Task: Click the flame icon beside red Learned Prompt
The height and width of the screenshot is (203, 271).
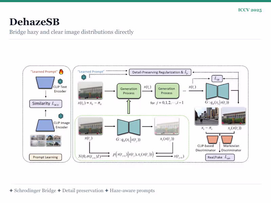Action: click(61, 72)
